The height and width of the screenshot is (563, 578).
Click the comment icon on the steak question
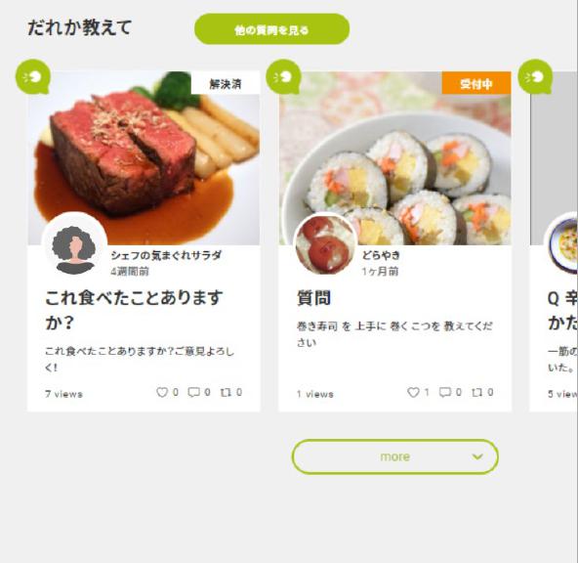point(194,392)
